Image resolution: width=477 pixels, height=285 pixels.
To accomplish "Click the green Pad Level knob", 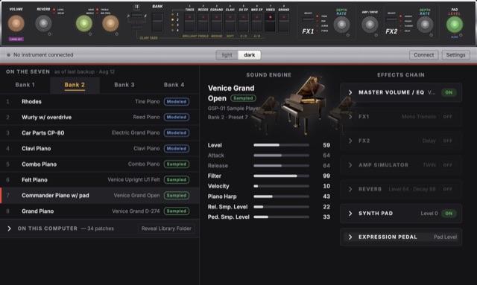I will [455, 25].
